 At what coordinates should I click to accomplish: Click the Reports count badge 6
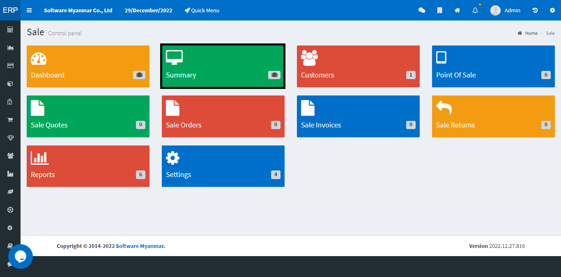coord(140,175)
